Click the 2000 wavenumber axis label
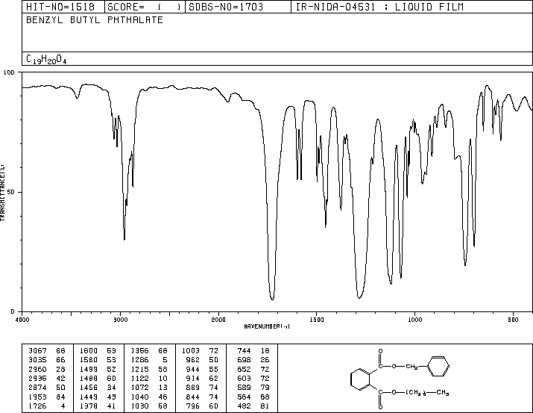 [x=218, y=320]
